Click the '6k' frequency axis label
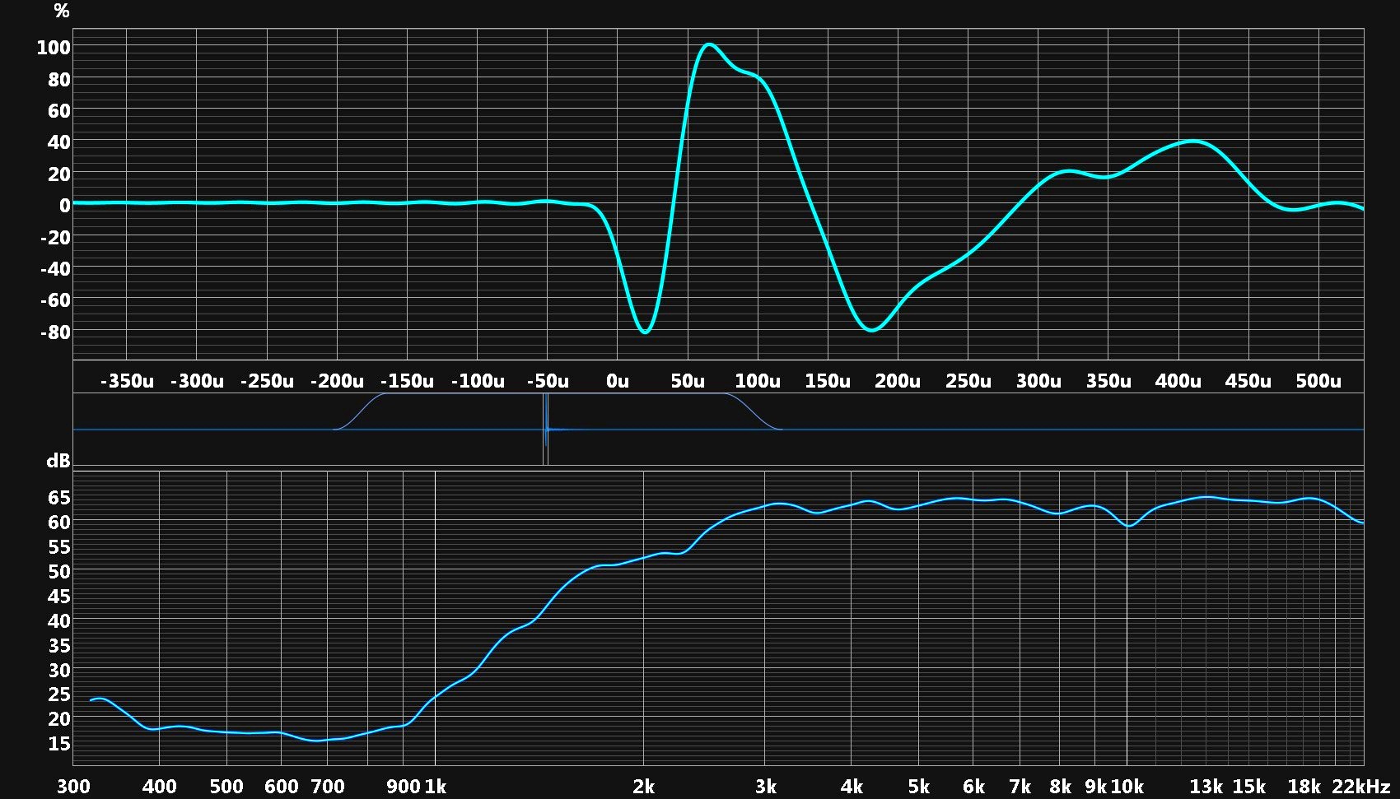The height and width of the screenshot is (799, 1400). coord(974,787)
